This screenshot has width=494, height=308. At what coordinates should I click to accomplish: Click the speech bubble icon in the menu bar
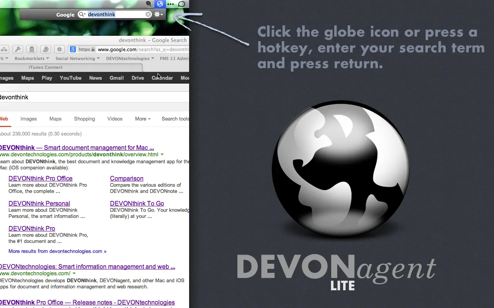(x=181, y=4)
